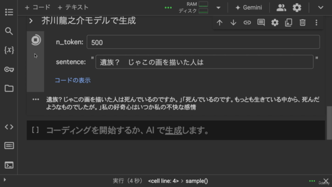This screenshot has width=332, height=187.
Task: Open more cell actions menu
Action: (x=316, y=22)
